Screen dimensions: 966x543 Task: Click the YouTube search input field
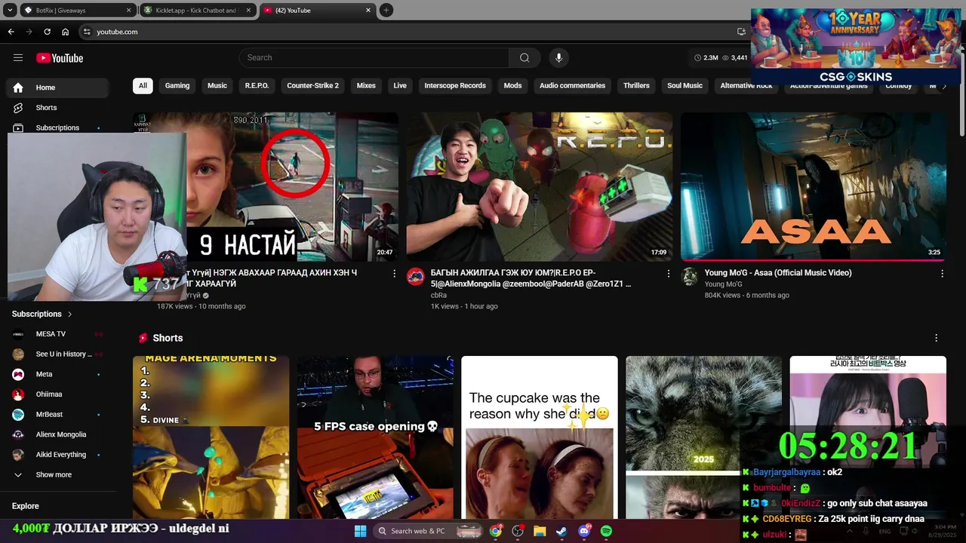[374, 58]
